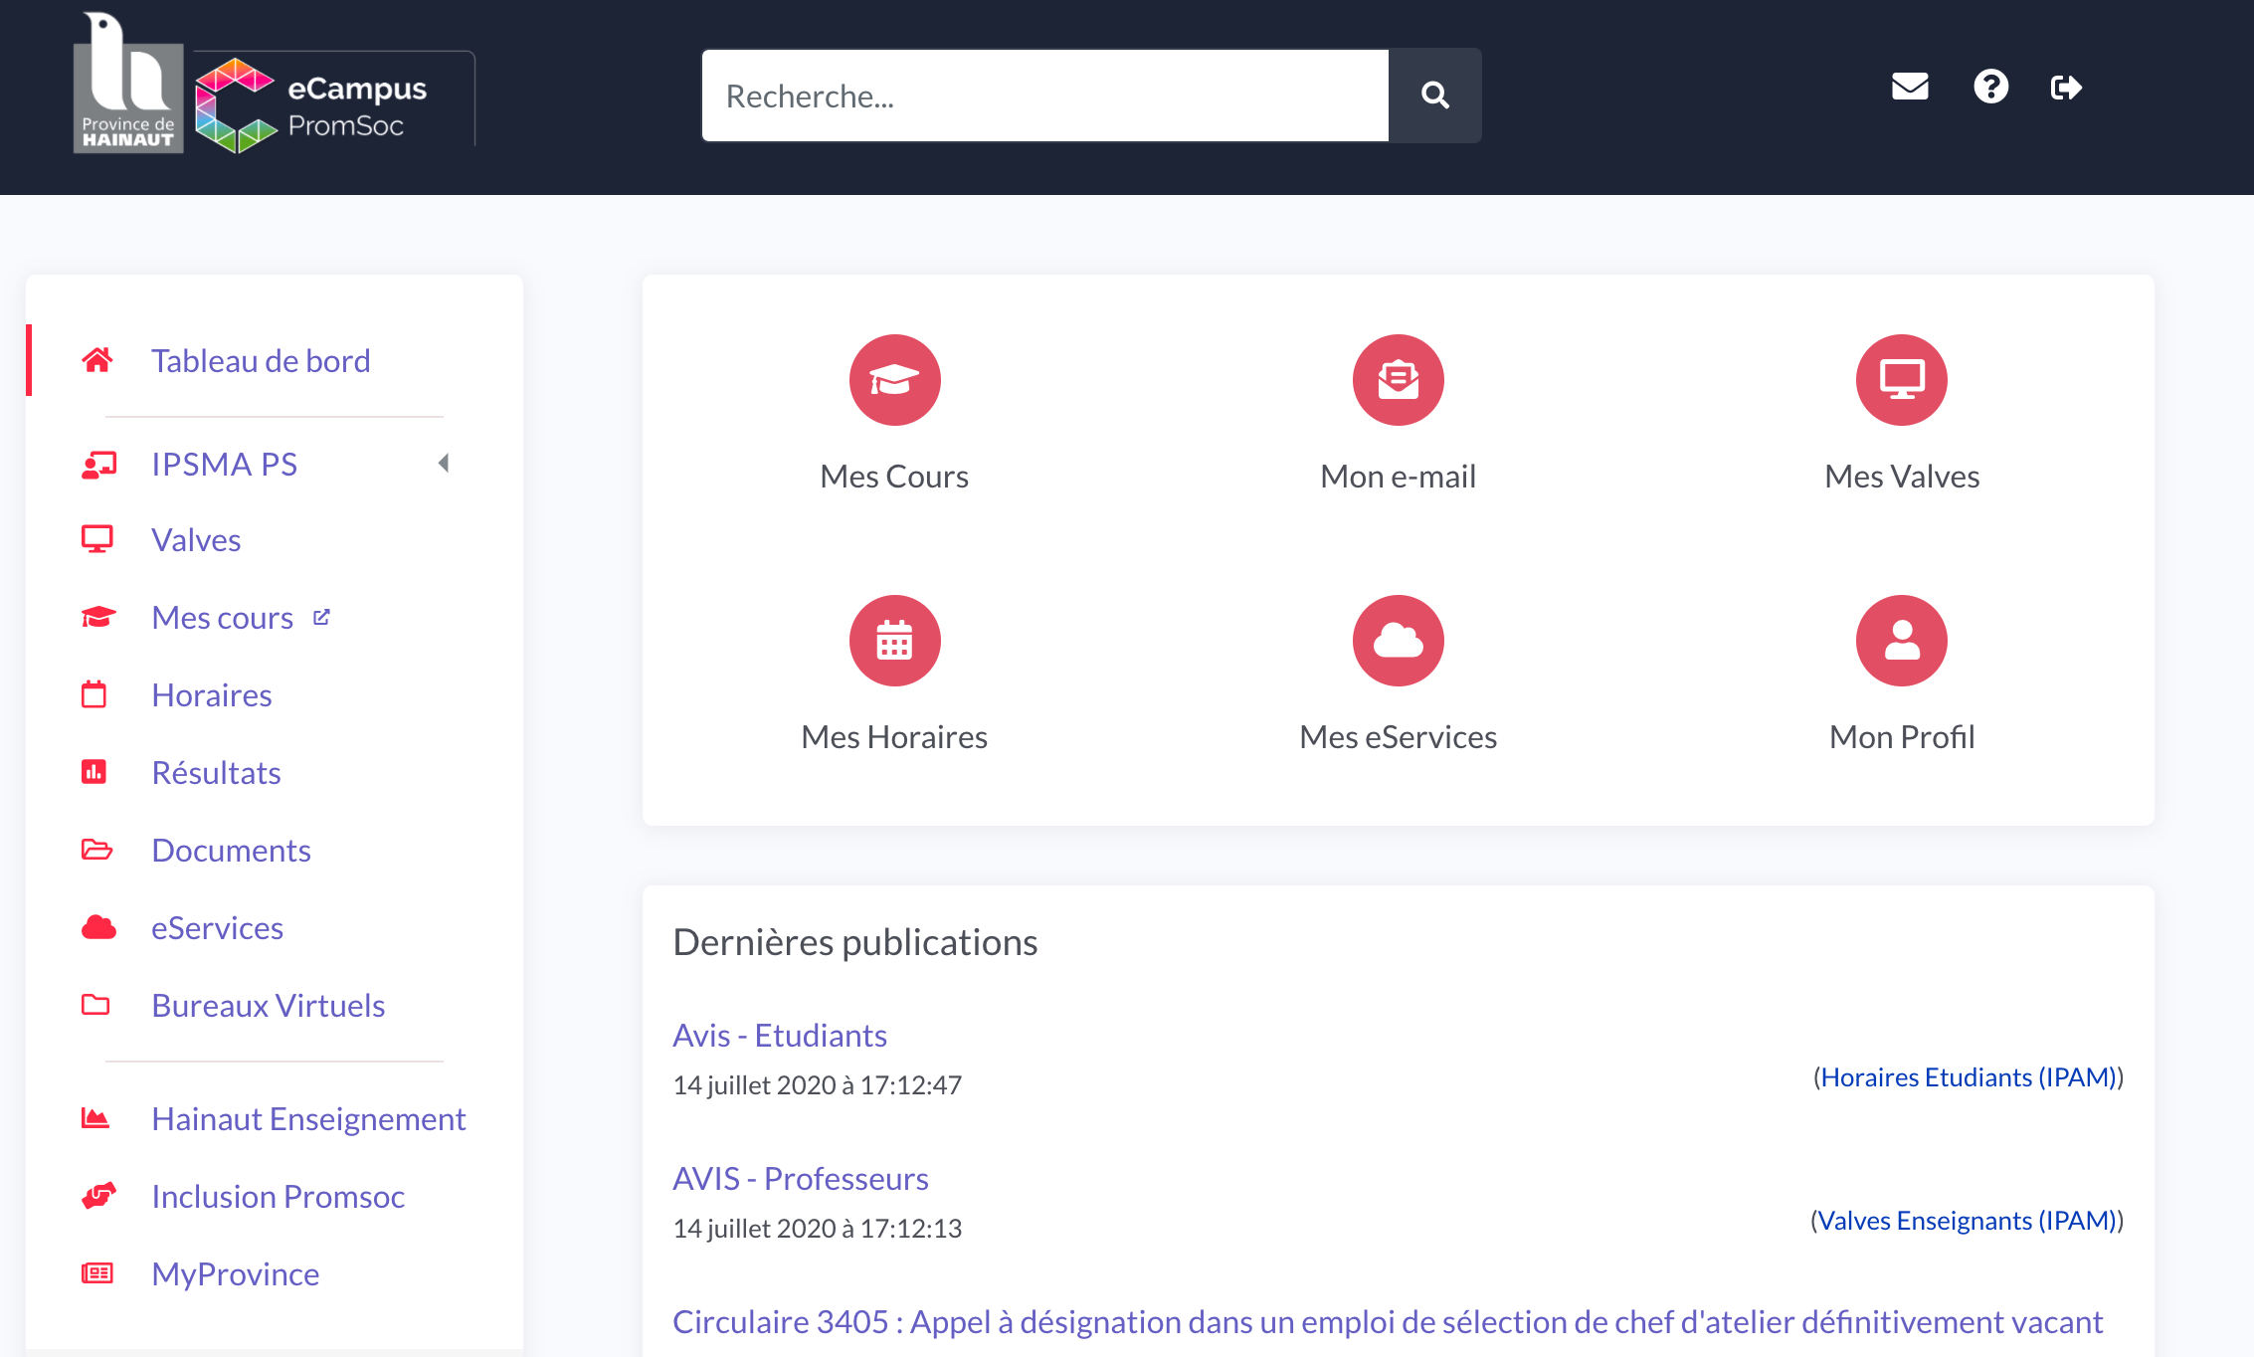Viewport: 2254px width, 1357px height.
Task: Open Documents in the sidebar
Action: click(231, 851)
